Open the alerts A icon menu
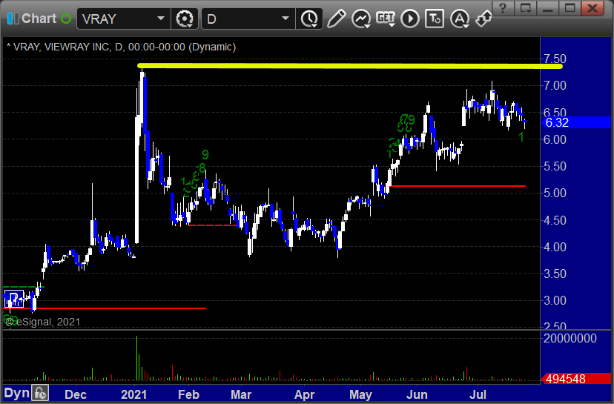Image resolution: width=614 pixels, height=404 pixels. [x=460, y=19]
